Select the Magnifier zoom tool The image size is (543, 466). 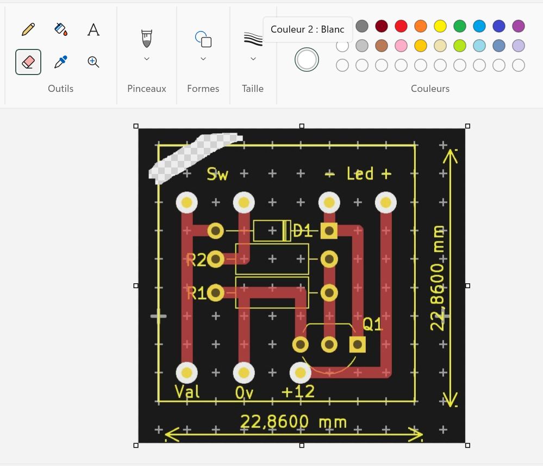(93, 62)
